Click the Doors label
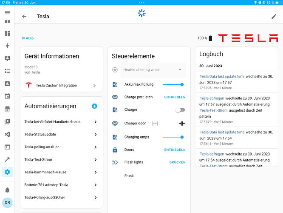Screen dimensions: 283x213 click(x=129, y=150)
